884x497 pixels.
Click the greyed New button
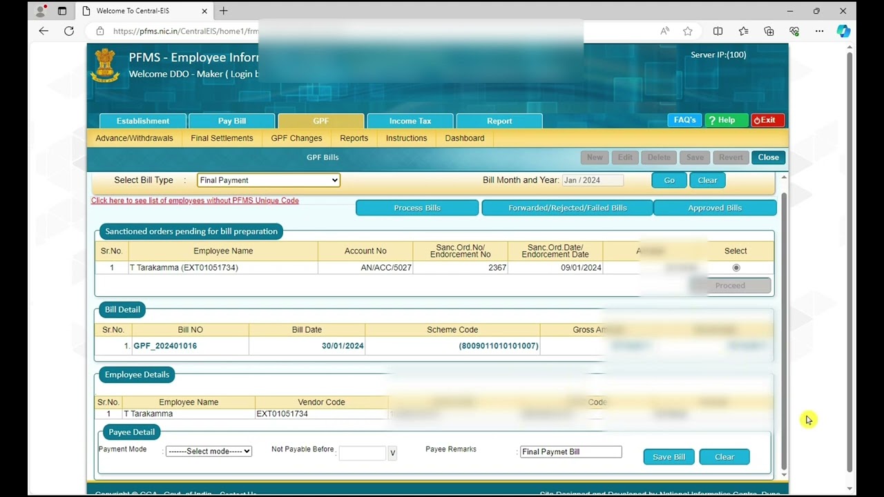point(595,157)
